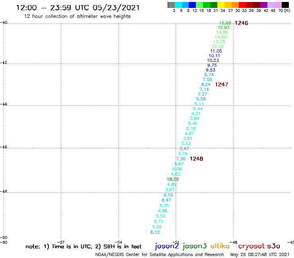The height and width of the screenshot is (258, 294).
Task: Click wave height value 3.84
Action: [x=194, y=118]
